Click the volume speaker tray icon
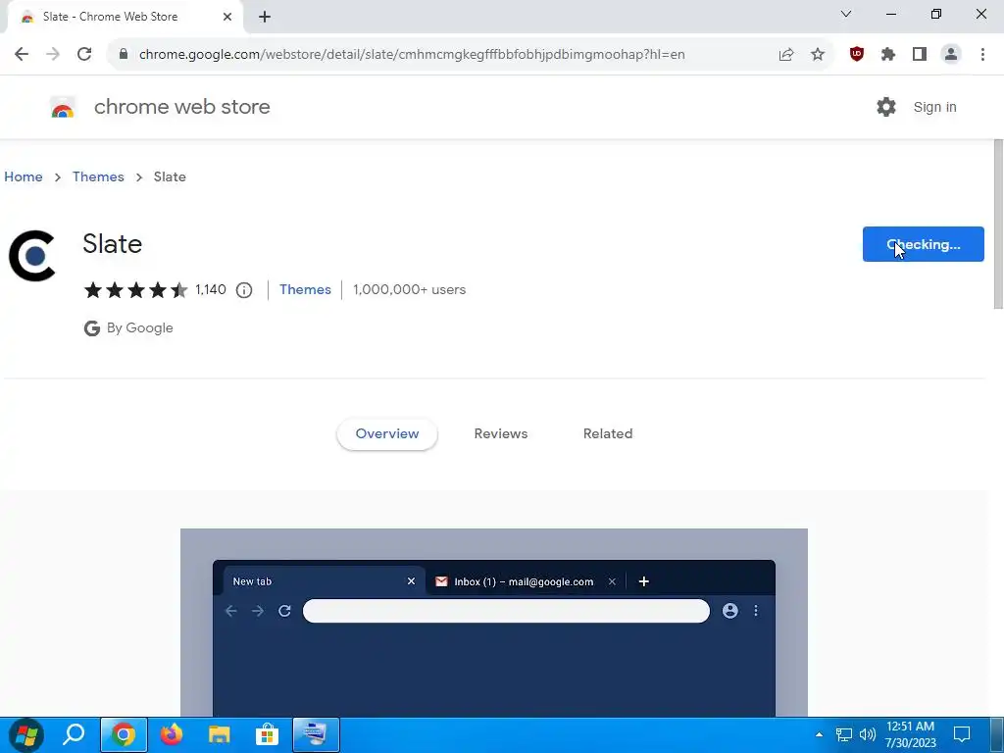 tap(868, 734)
